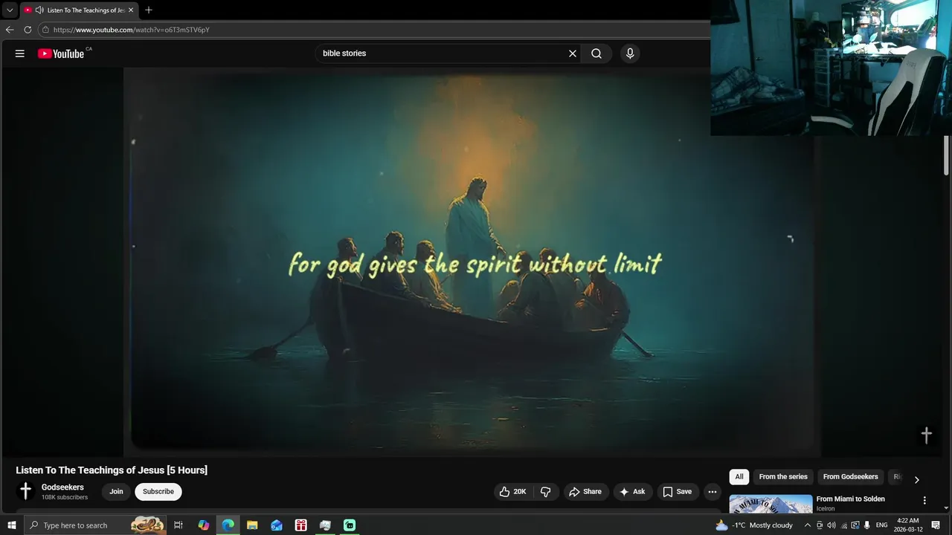The image size is (952, 535).
Task: Launch Copilot from the taskbar
Action: pyautogui.click(x=204, y=525)
